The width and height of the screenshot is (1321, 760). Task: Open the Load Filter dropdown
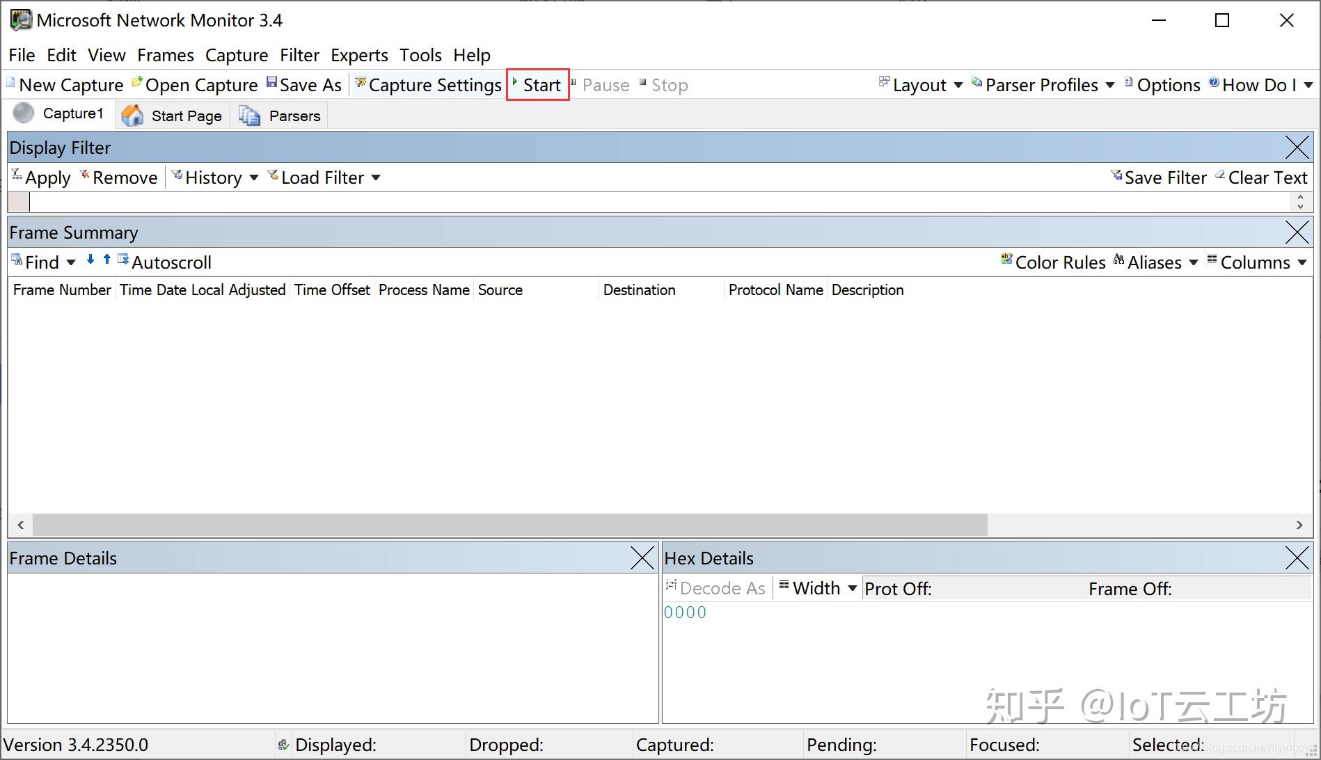(324, 177)
